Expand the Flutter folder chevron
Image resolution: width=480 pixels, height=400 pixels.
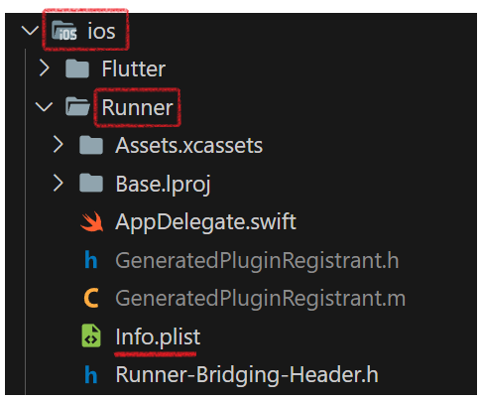(45, 68)
